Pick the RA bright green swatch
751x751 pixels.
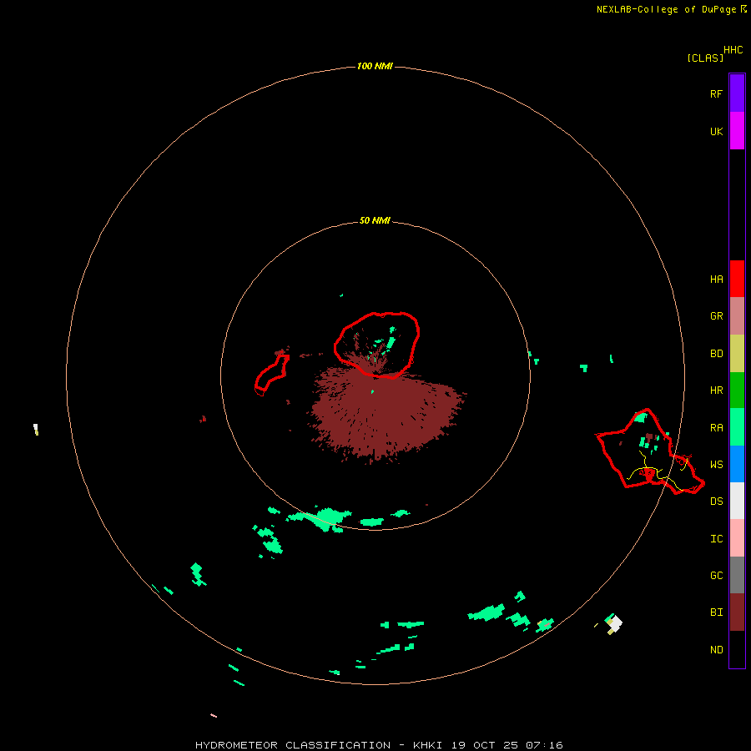pyautogui.click(x=737, y=427)
